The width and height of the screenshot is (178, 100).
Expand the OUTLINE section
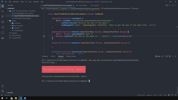(9, 92)
